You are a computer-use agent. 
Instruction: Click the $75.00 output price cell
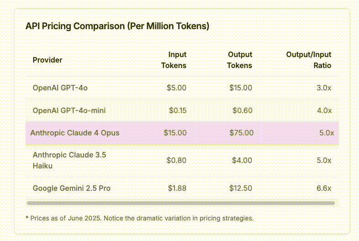pyautogui.click(x=241, y=133)
